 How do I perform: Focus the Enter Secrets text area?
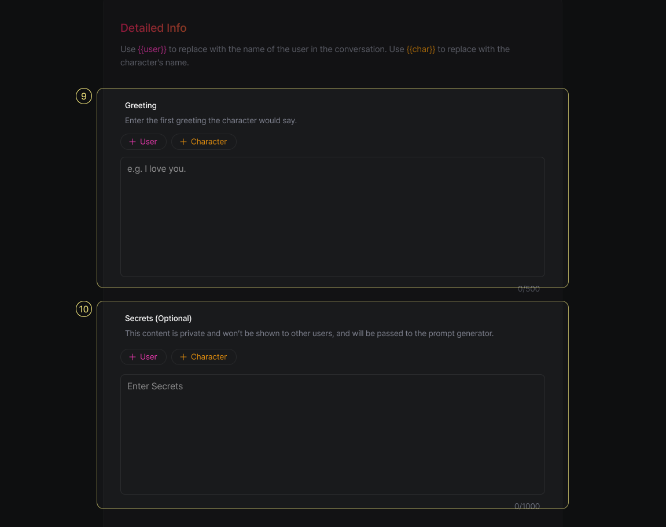pyautogui.click(x=332, y=434)
